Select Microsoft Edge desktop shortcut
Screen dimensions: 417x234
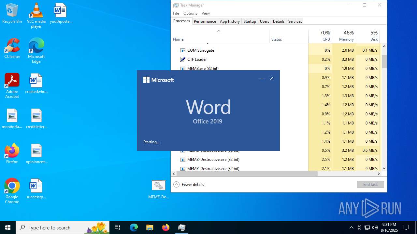coord(36,51)
